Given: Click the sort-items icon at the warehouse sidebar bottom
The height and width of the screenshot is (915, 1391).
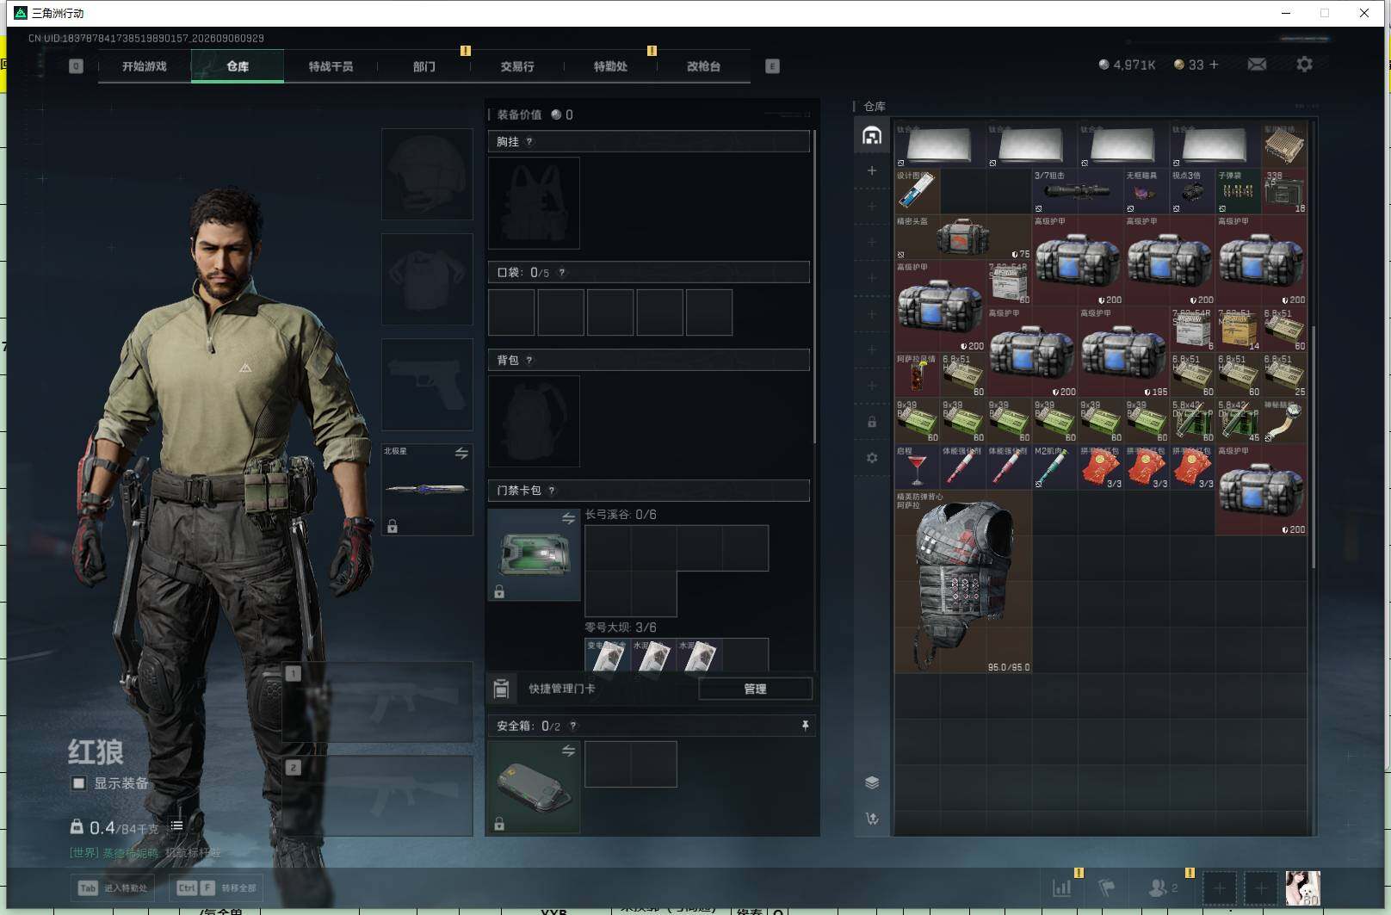Looking at the screenshot, I should click(x=872, y=819).
